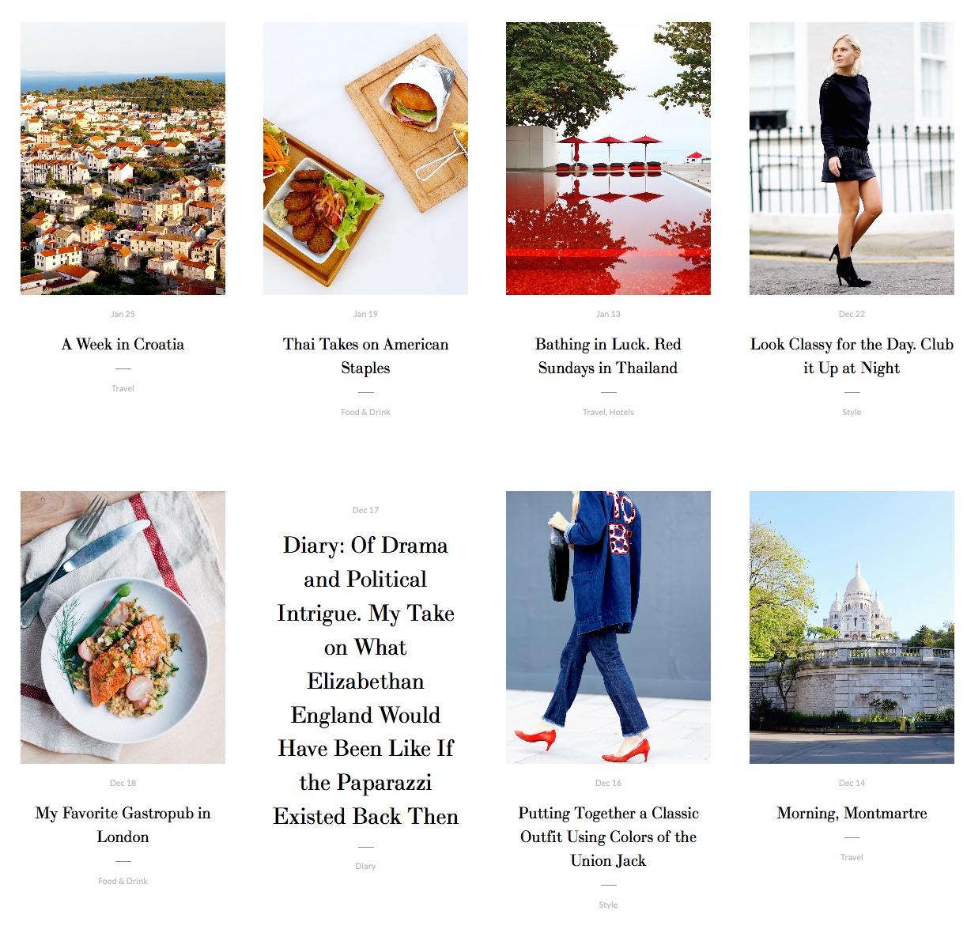
Task: Open the Montmartre Sacré-Cœur photo
Action: click(x=852, y=627)
